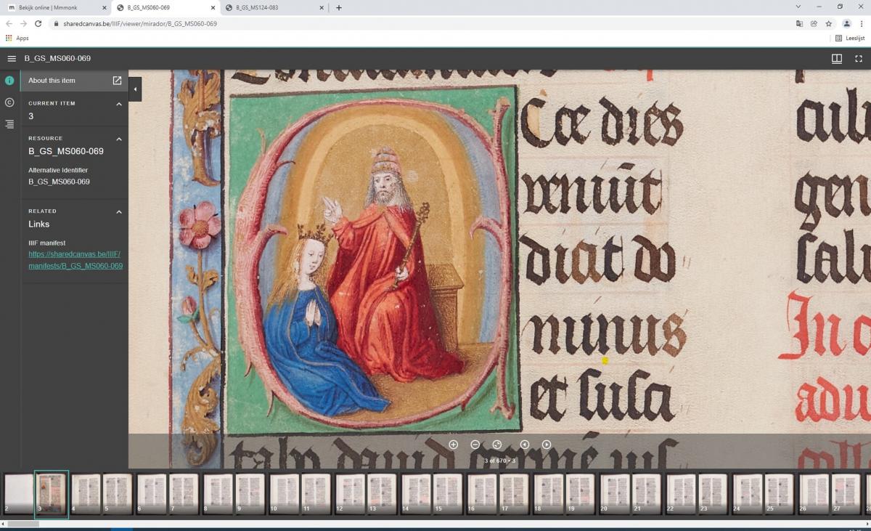Go to the previous page
871x531 pixels.
(525, 445)
